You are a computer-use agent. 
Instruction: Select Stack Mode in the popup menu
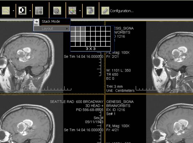(51, 21)
